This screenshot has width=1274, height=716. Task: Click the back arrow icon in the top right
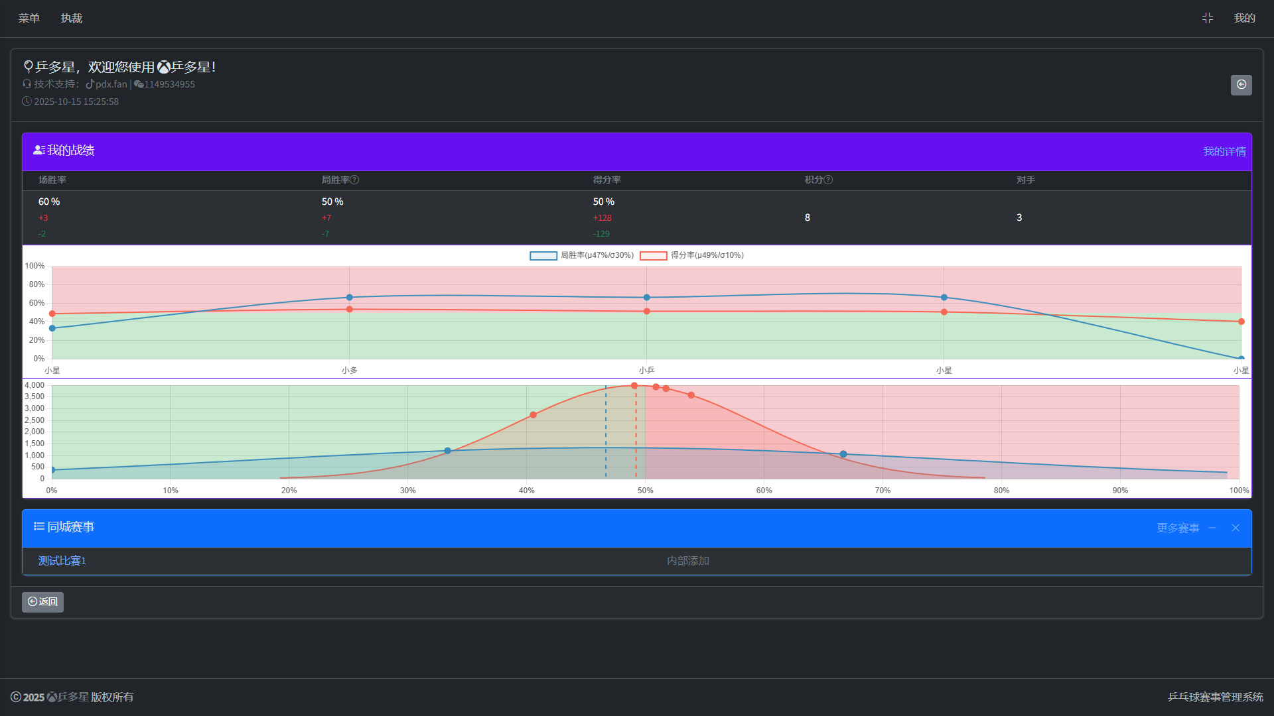point(1241,85)
